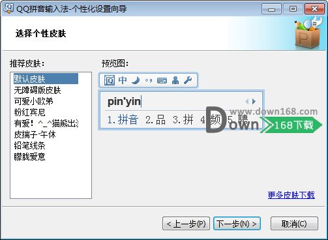The image size is (328, 240).
Task: Close the wizard window
Action: [314, 9]
